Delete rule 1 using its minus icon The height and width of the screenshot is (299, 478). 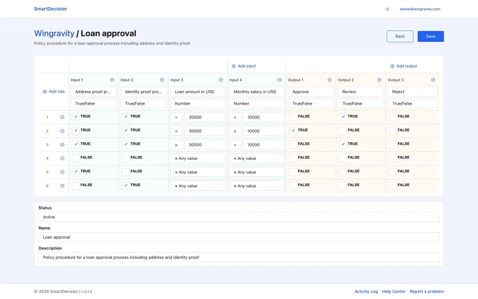point(62,117)
